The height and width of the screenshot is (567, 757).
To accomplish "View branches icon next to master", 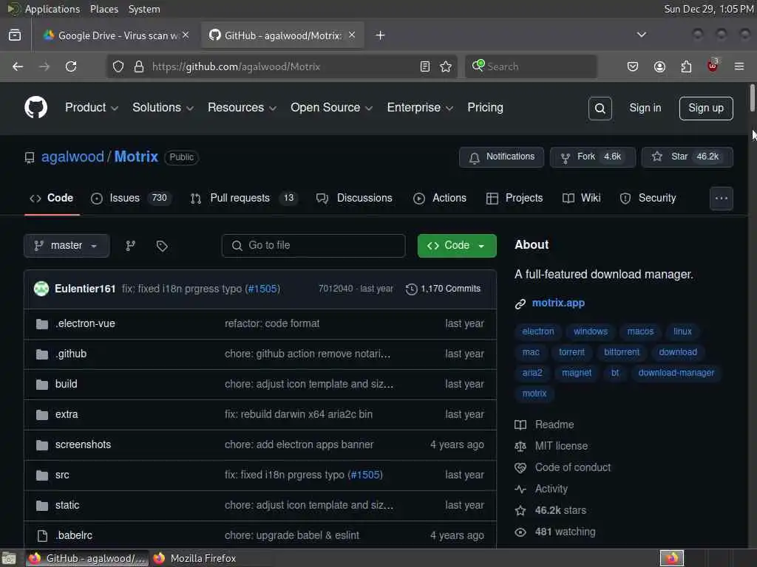I will 130,246.
